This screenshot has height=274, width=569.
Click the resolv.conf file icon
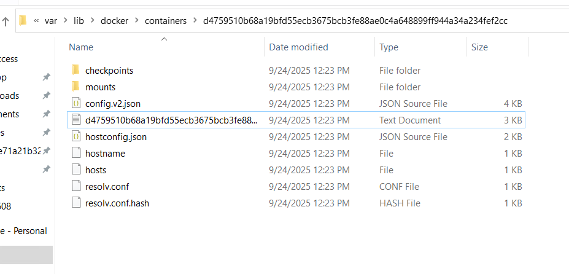[x=75, y=186]
